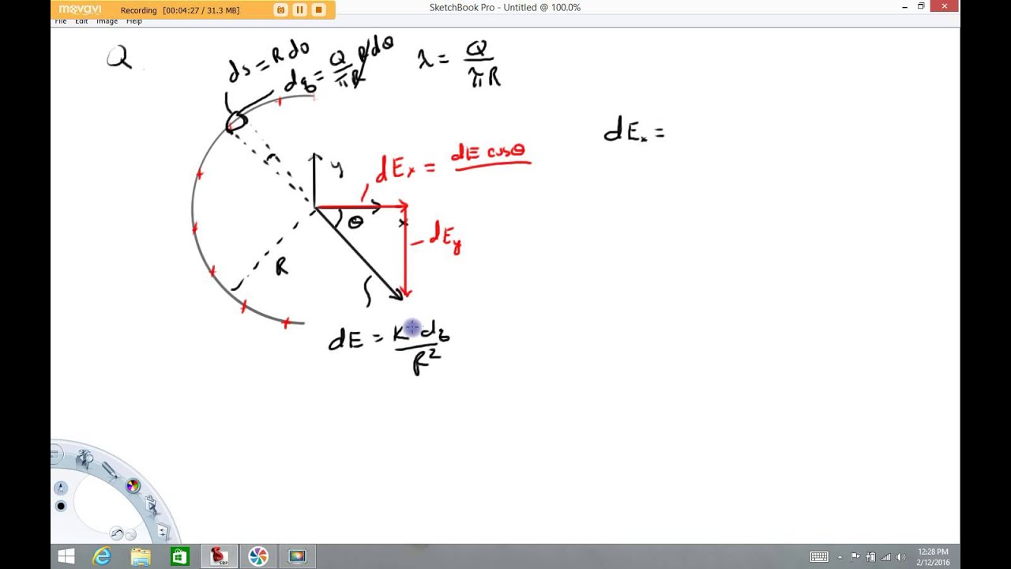Image resolution: width=1011 pixels, height=569 pixels.
Task: Pause the Movavi recording
Action: coord(299,9)
